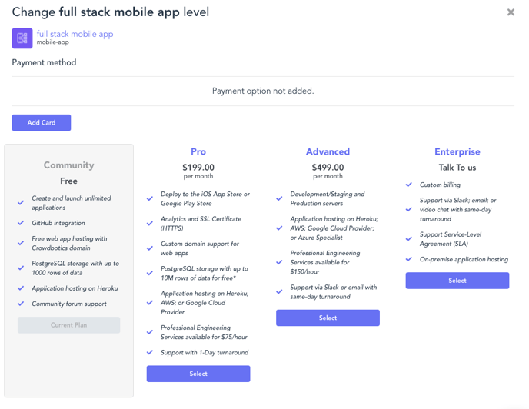Click the Pro plan $199.00 price

click(198, 168)
